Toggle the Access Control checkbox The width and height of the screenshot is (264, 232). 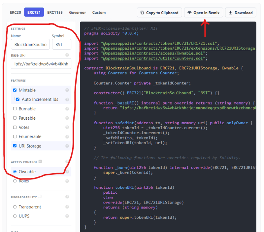[x=40, y=161]
